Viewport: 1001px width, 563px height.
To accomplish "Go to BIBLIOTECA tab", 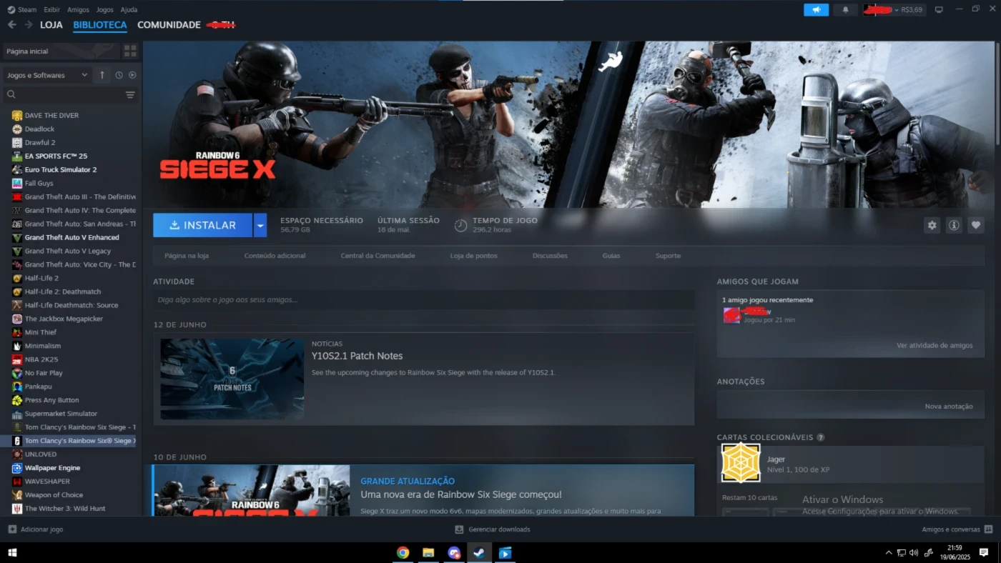I will pos(100,25).
